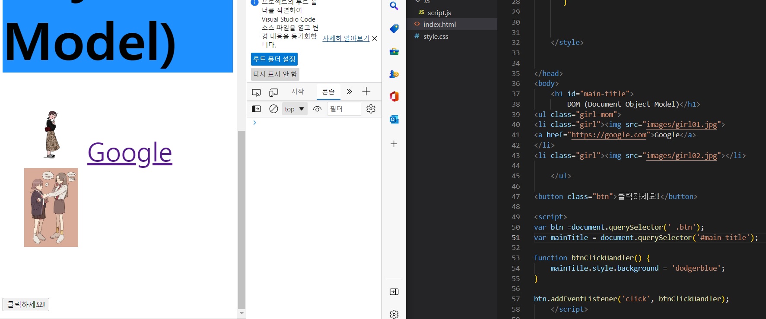The width and height of the screenshot is (766, 319).
Task: Click the Google hyperlink on page
Action: click(x=130, y=152)
